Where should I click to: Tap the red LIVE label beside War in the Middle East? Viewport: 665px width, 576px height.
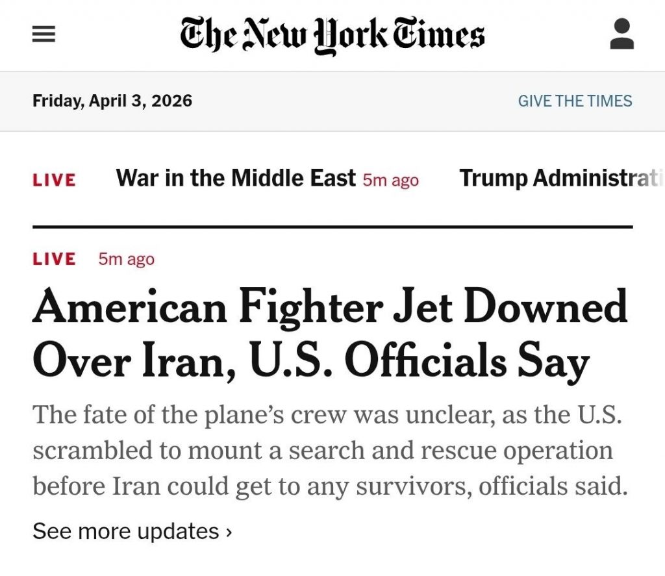click(54, 180)
